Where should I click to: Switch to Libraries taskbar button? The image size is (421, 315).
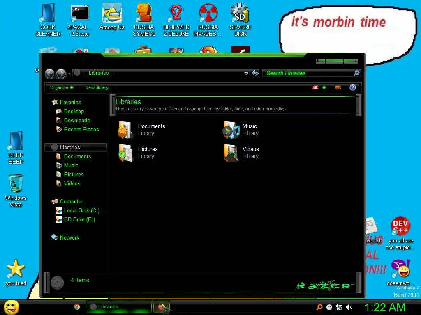pos(119,307)
